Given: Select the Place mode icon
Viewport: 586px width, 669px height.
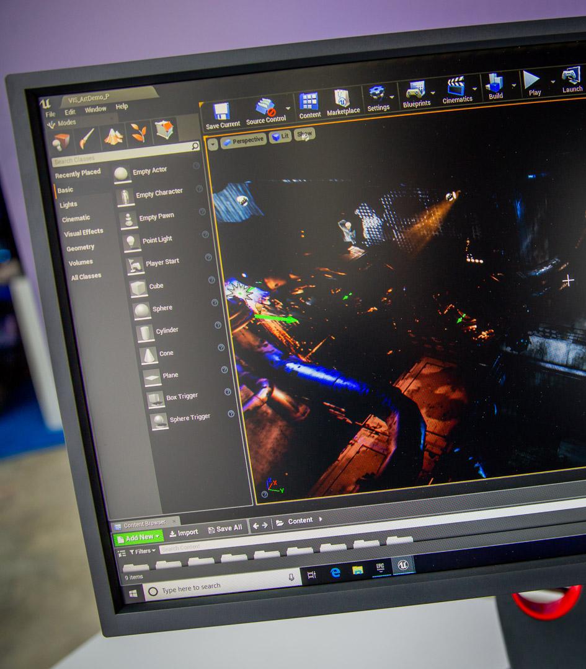Looking at the screenshot, I should [61, 142].
